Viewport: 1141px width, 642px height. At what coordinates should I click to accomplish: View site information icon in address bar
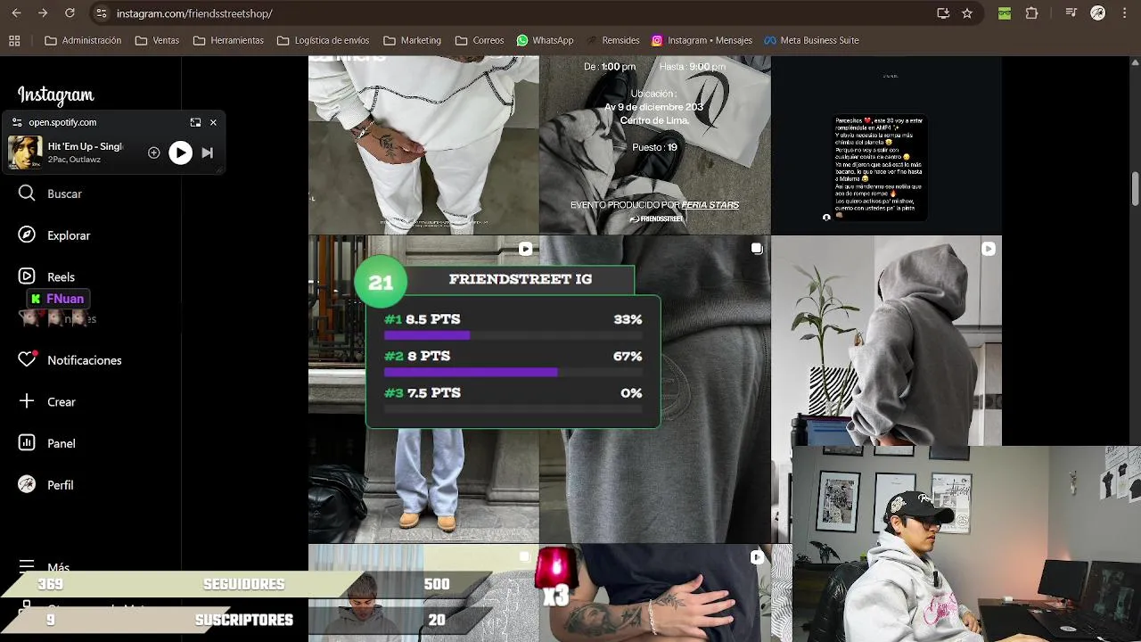[101, 13]
